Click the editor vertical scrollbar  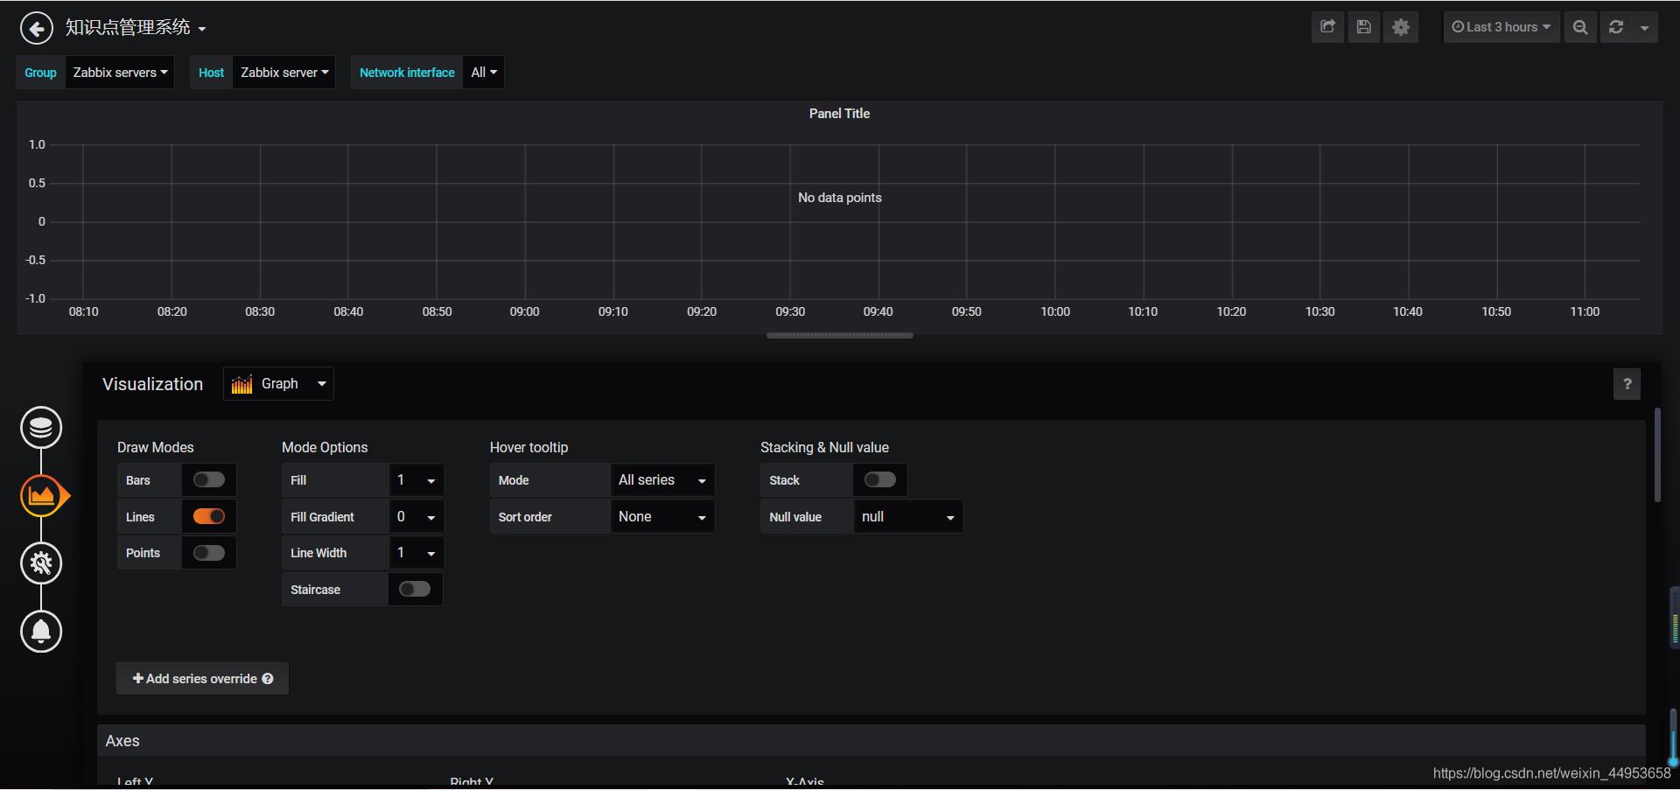tap(1657, 455)
